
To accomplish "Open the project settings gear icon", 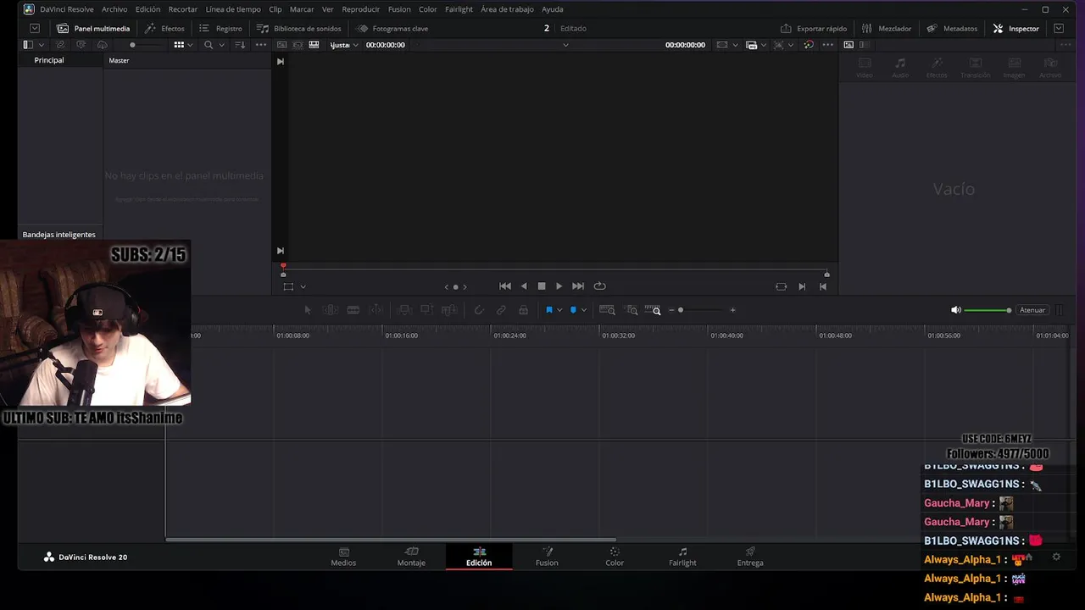I will pyautogui.click(x=1056, y=557).
